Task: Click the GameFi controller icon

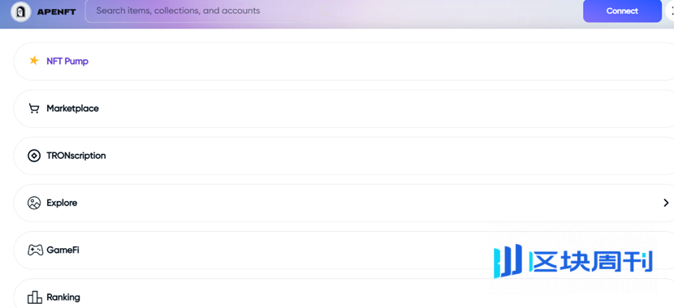Action: pyautogui.click(x=35, y=250)
